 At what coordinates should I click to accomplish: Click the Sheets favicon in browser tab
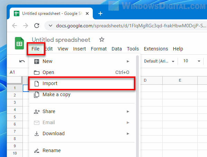(17, 13)
